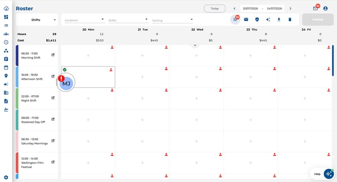Open the Sorting dropdown

click(x=173, y=21)
